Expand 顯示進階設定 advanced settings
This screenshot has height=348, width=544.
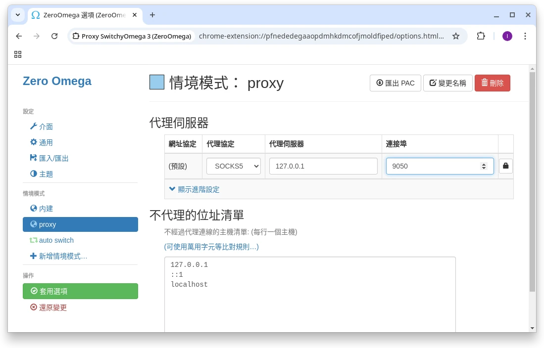tap(194, 189)
